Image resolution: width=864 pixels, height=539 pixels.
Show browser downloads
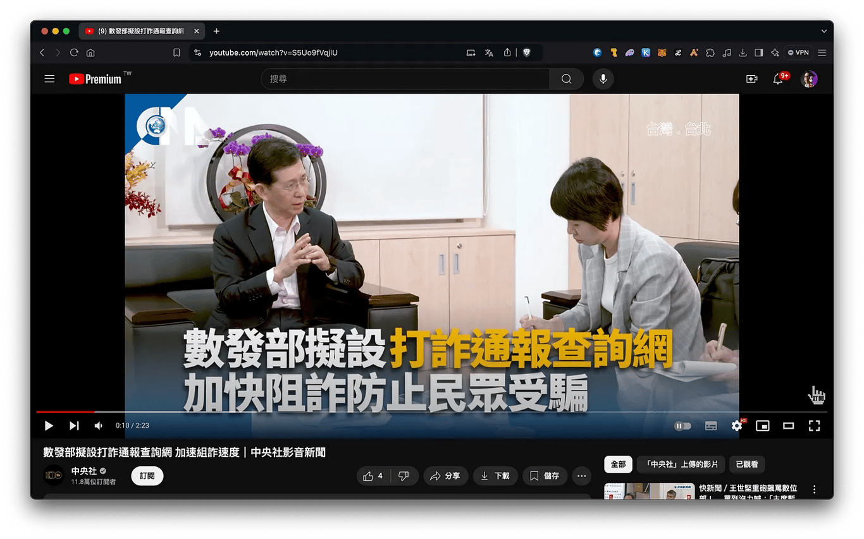tap(743, 52)
